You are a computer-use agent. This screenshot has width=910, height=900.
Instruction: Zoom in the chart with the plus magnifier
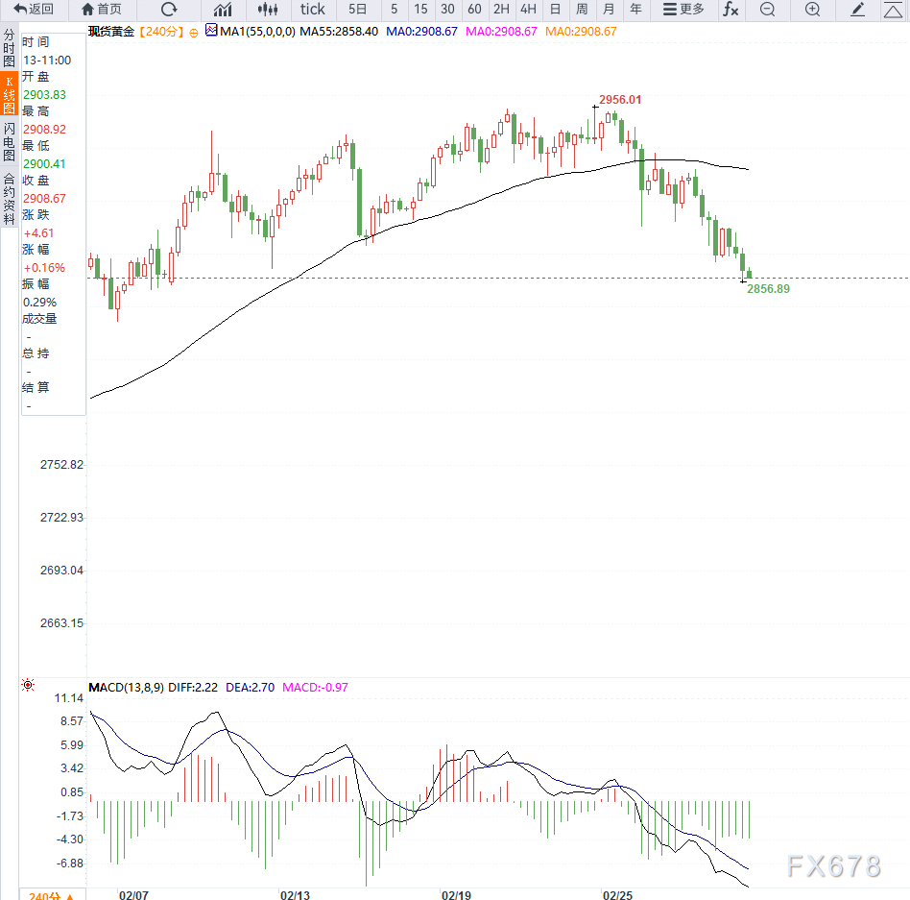pos(812,10)
